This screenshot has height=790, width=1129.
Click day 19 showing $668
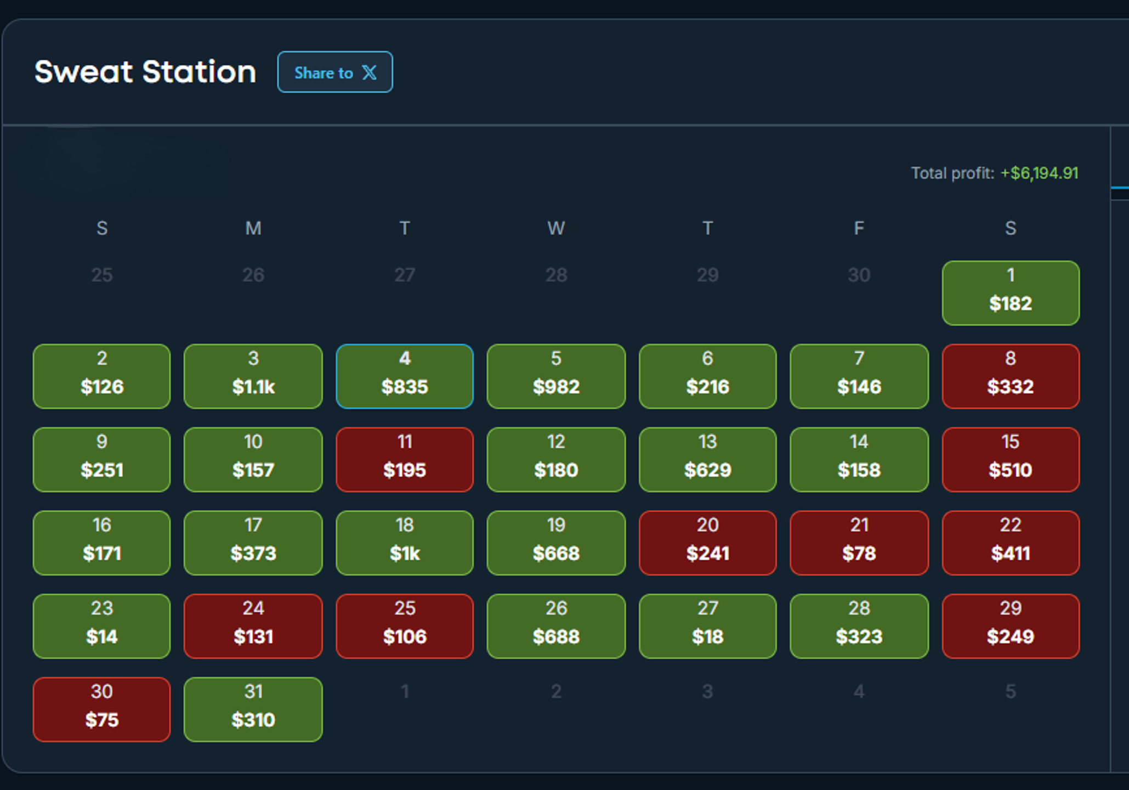[556, 543]
